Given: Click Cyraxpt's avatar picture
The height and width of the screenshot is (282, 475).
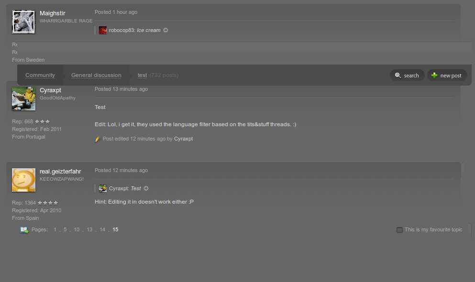Looking at the screenshot, I should tap(23, 98).
